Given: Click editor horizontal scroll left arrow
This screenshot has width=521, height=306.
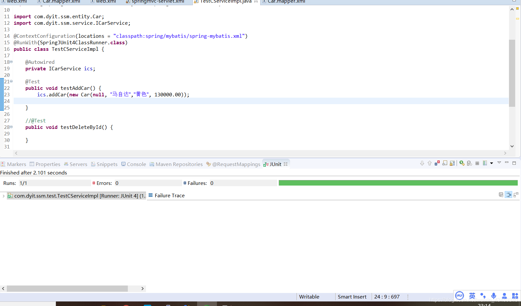Looking at the screenshot, I should 16,153.
